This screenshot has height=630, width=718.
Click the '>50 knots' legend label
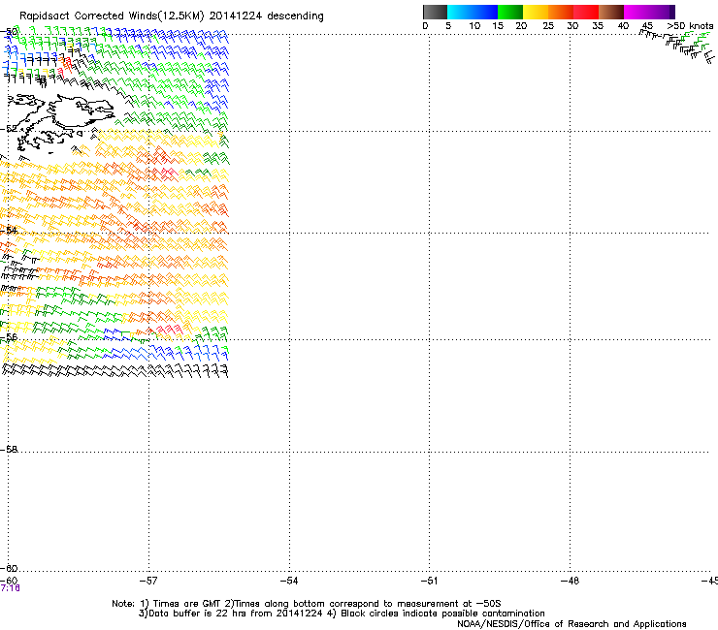tap(690, 25)
